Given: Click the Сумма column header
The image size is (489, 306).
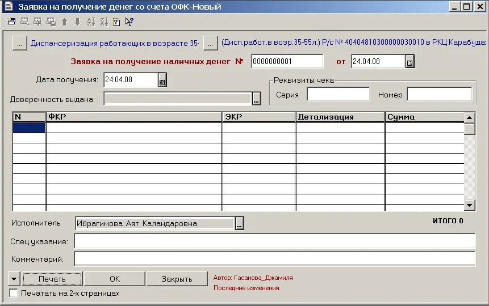Looking at the screenshot, I should click(x=425, y=117).
